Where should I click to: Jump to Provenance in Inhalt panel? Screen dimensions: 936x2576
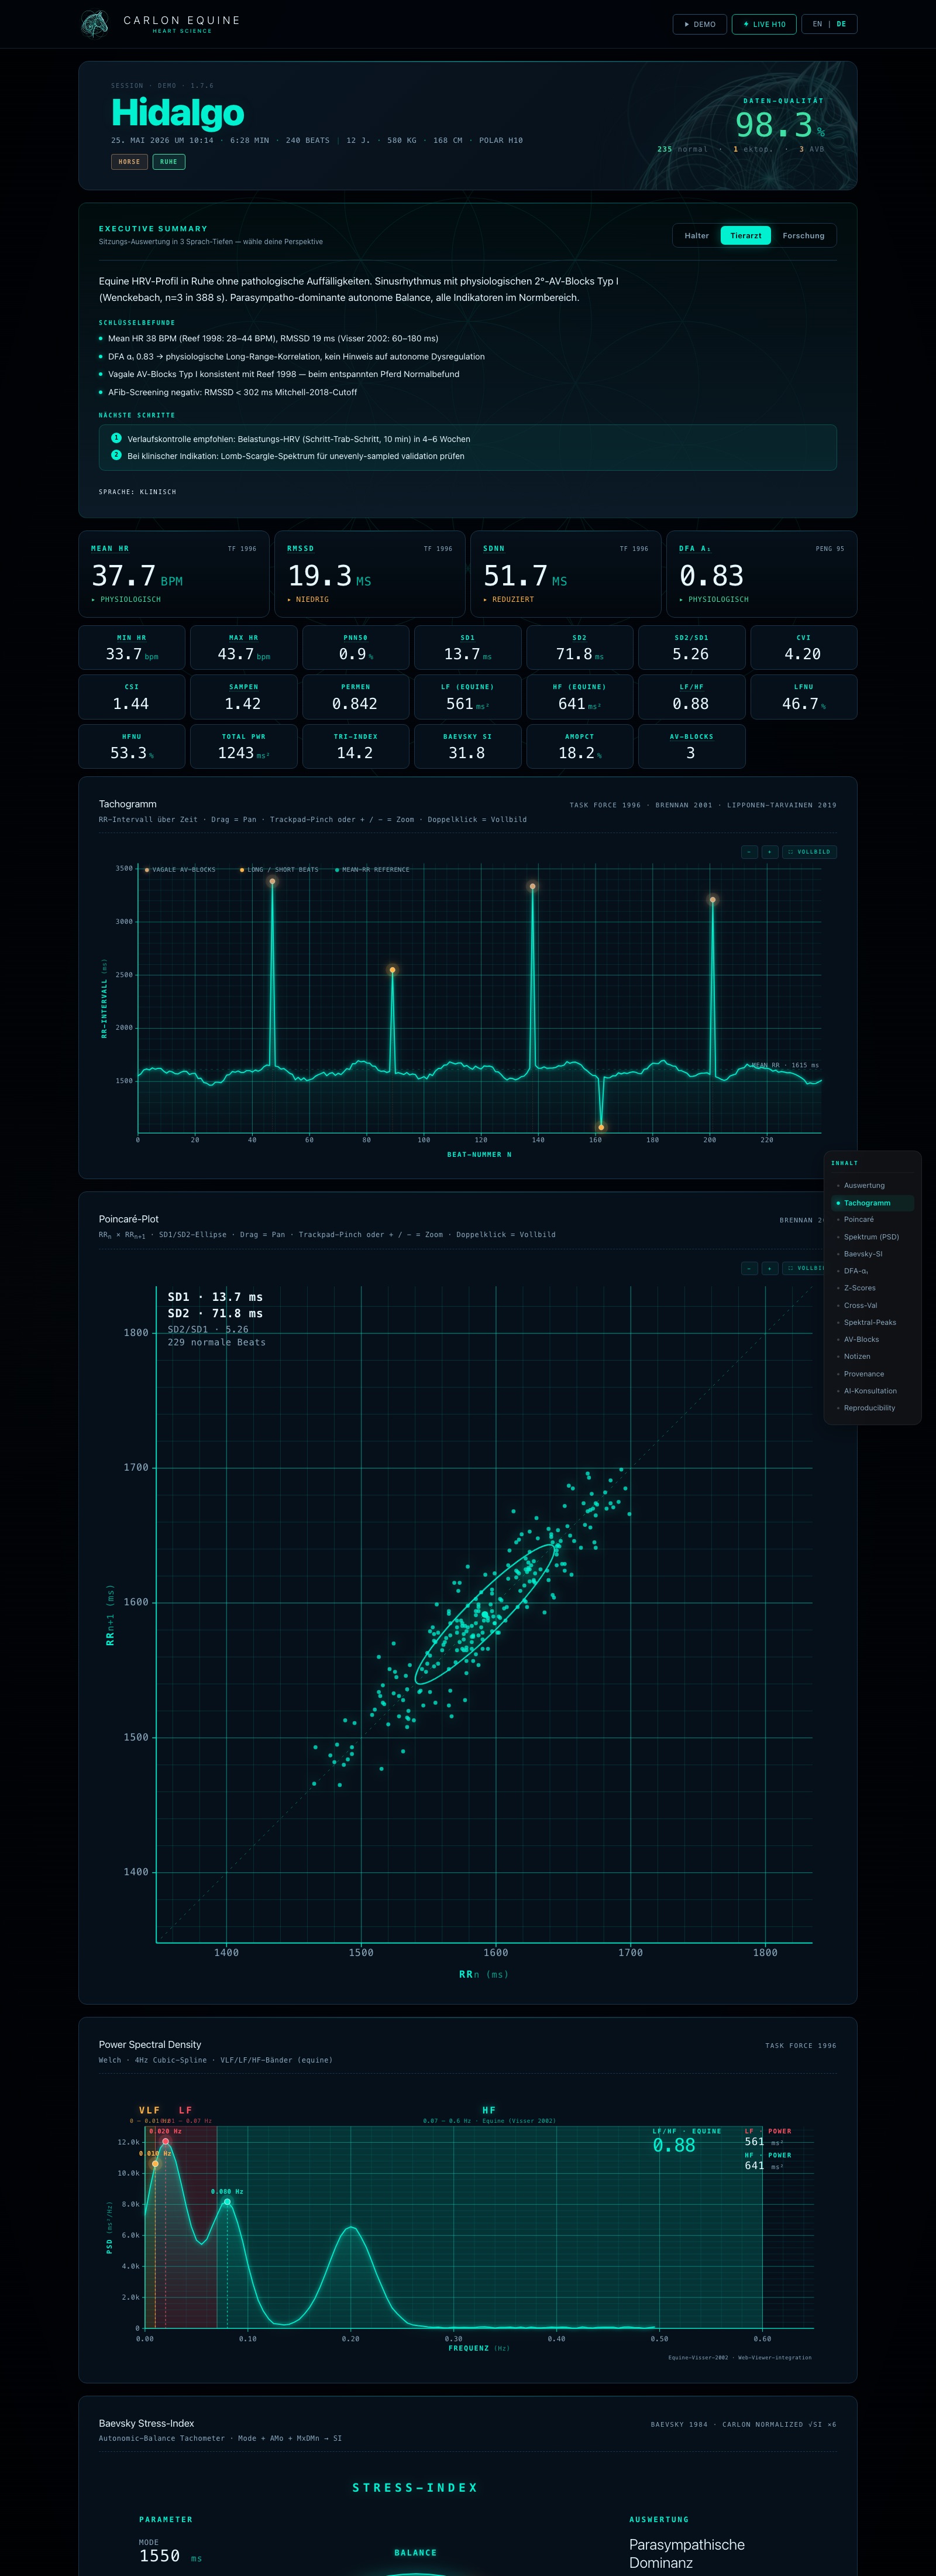coord(873,1374)
